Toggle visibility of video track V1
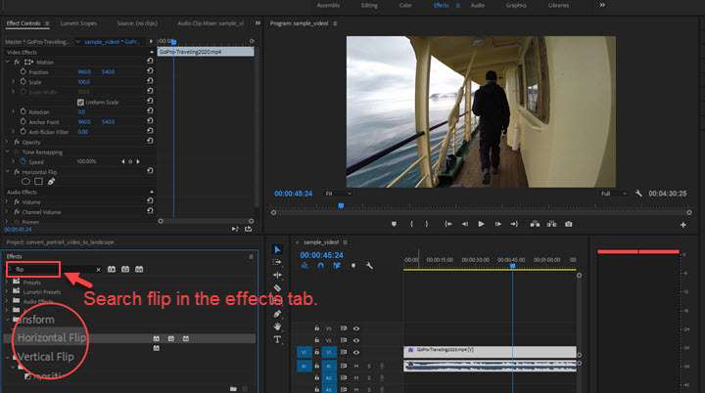 click(356, 351)
